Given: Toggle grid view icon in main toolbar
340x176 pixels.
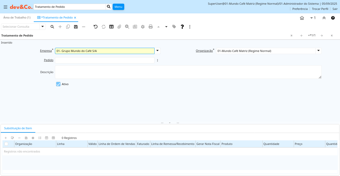Looking at the screenshot, I should coord(111,27).
